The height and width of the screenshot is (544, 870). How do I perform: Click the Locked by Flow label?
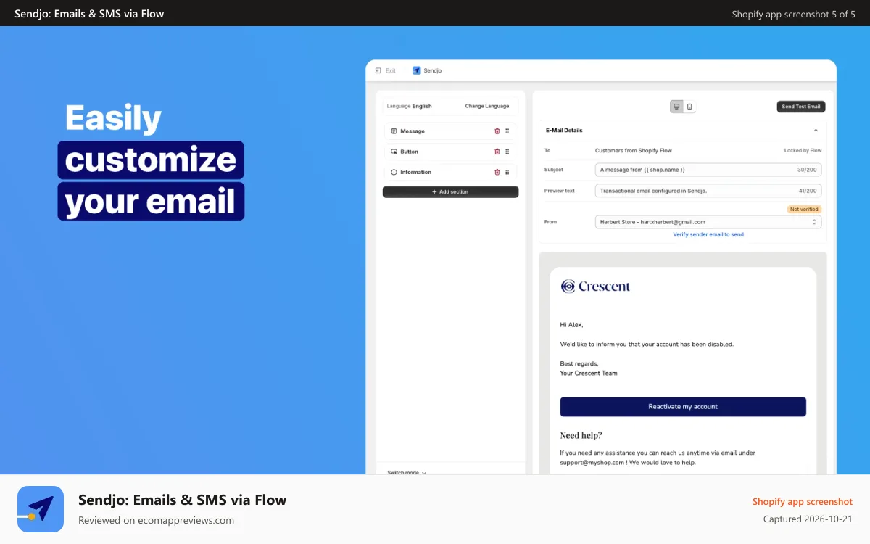[803, 151]
